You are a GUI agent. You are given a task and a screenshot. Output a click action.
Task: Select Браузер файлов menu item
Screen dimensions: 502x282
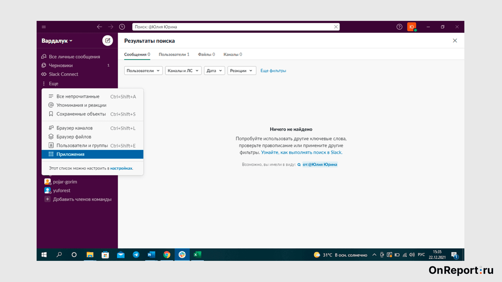(x=92, y=137)
